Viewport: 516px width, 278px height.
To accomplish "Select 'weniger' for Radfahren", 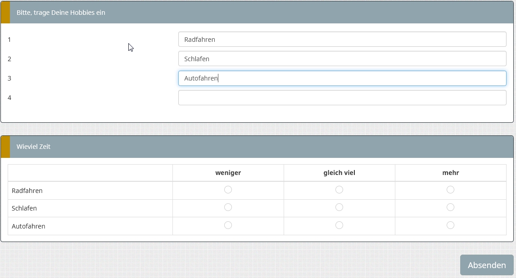I will point(228,190).
